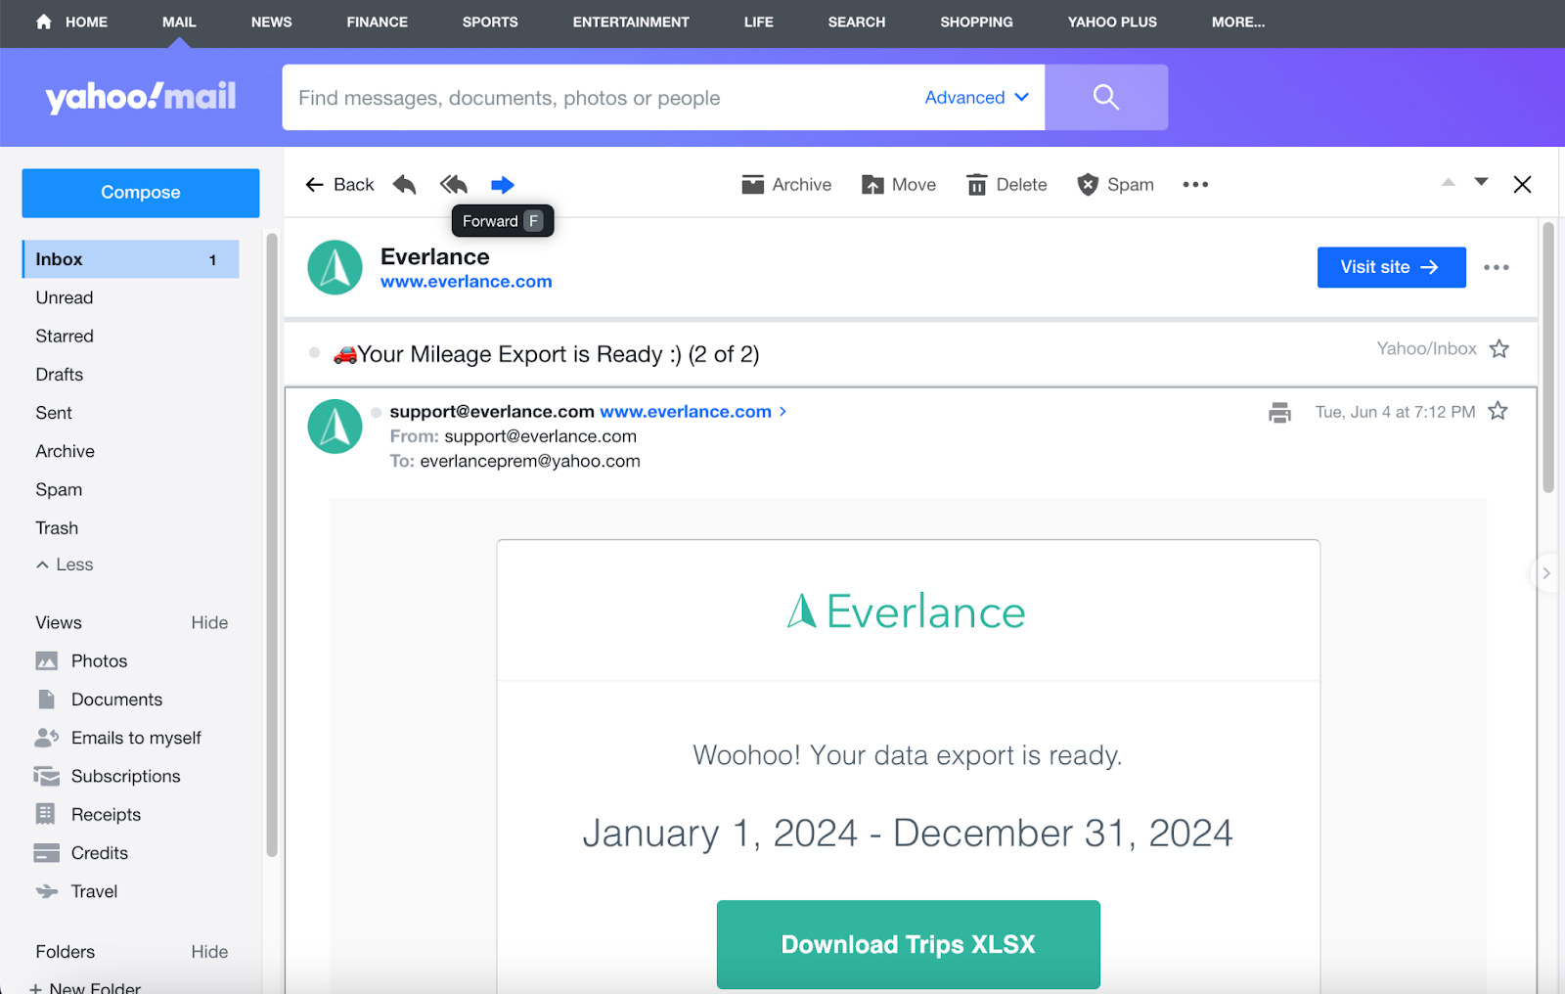Open the Finance tab in top navigation

pos(377,22)
